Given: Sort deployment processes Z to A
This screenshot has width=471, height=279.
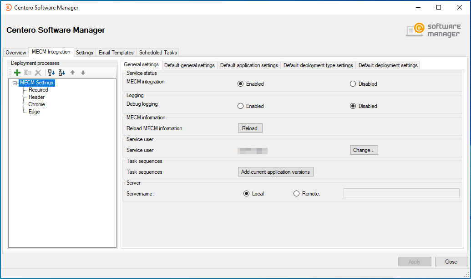Looking at the screenshot, I should coord(62,73).
